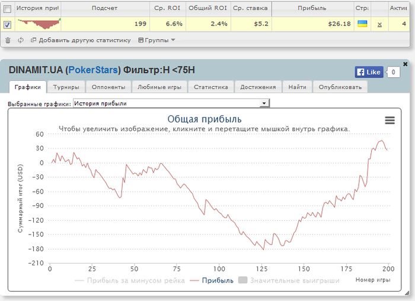This screenshot has height=301, width=415.
Task: Click the История прибыли column header
Action: [x=37, y=8]
